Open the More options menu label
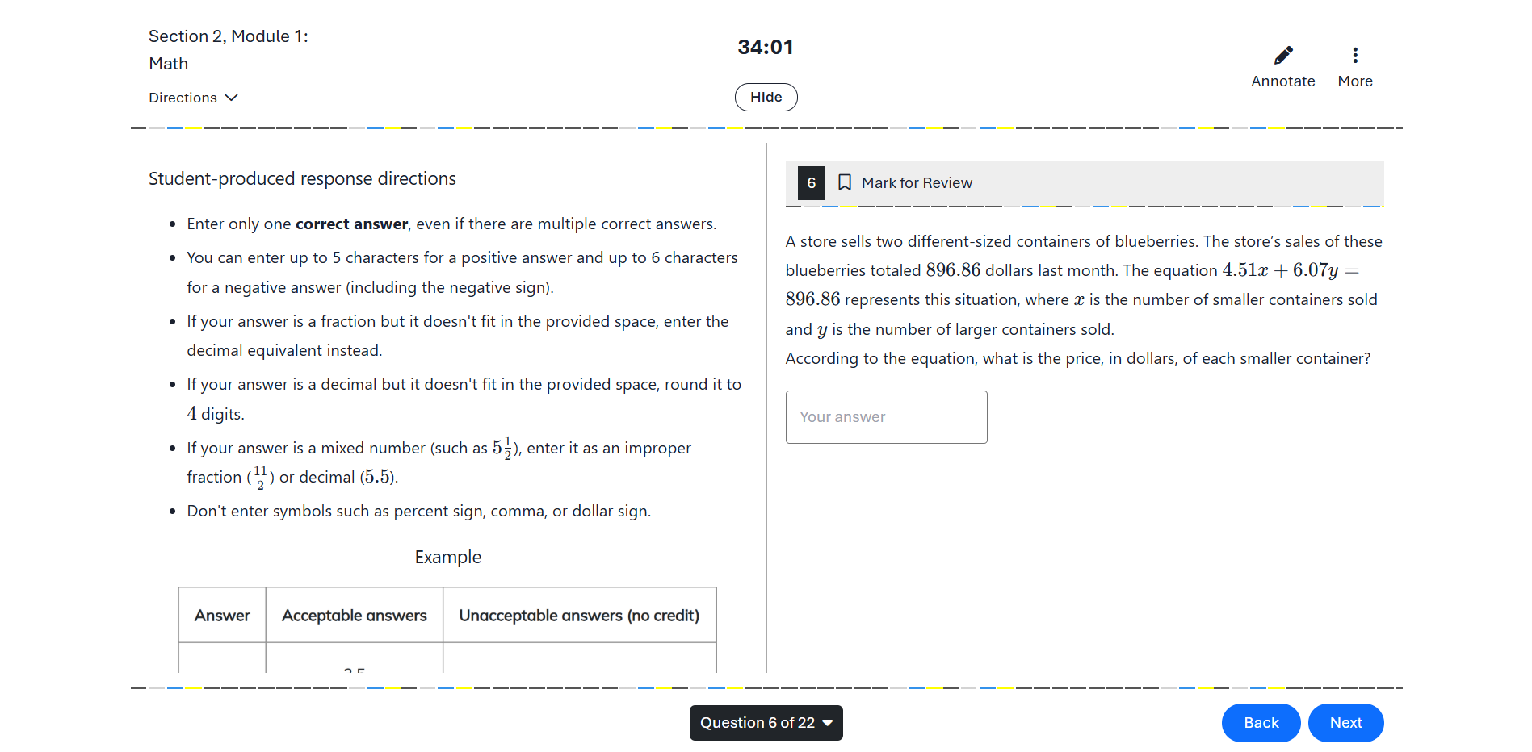The width and height of the screenshot is (1532, 752). point(1355,81)
